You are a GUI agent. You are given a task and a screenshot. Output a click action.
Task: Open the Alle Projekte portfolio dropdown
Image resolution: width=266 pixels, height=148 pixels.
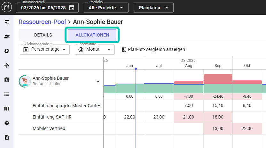coord(106,8)
